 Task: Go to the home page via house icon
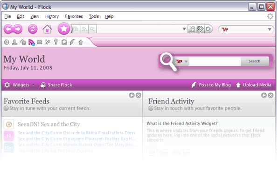pyautogui.click(x=47, y=29)
